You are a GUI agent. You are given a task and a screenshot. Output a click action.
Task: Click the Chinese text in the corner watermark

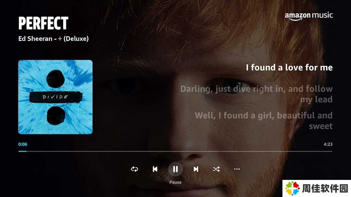click(325, 188)
